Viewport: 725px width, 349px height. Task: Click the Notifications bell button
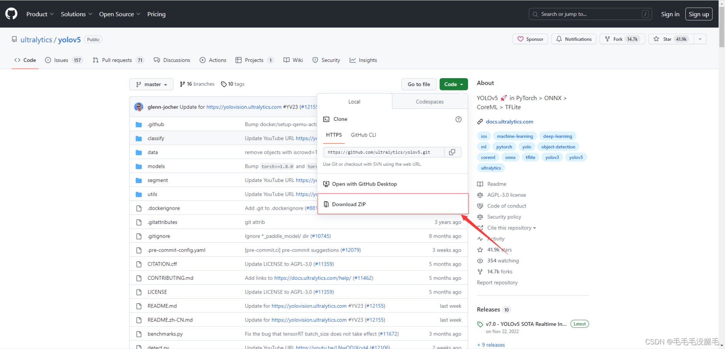574,39
